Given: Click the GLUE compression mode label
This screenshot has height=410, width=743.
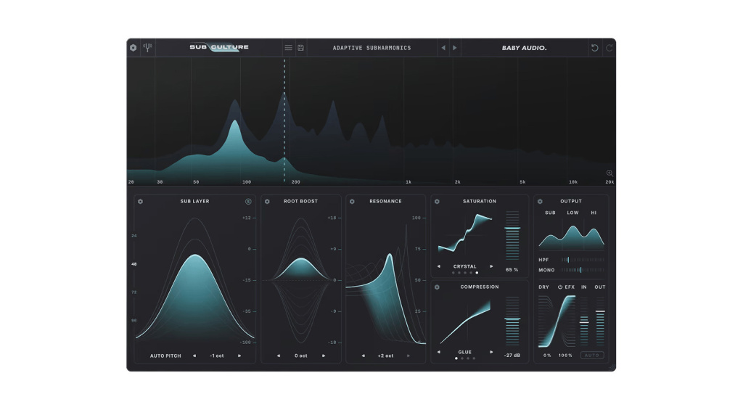Looking at the screenshot, I should (465, 352).
